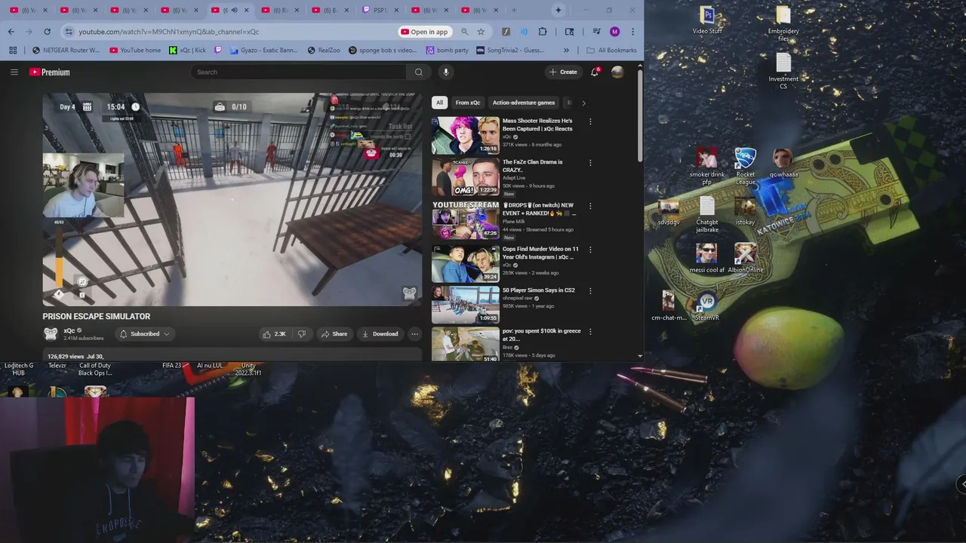Go back with the browser back arrow
The width and height of the screenshot is (966, 543).
coord(11,32)
